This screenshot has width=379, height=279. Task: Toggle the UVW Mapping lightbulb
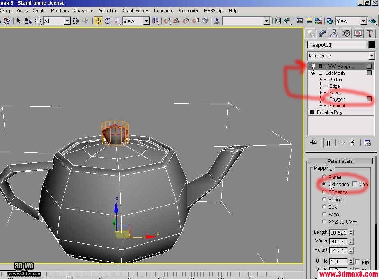tap(313, 66)
